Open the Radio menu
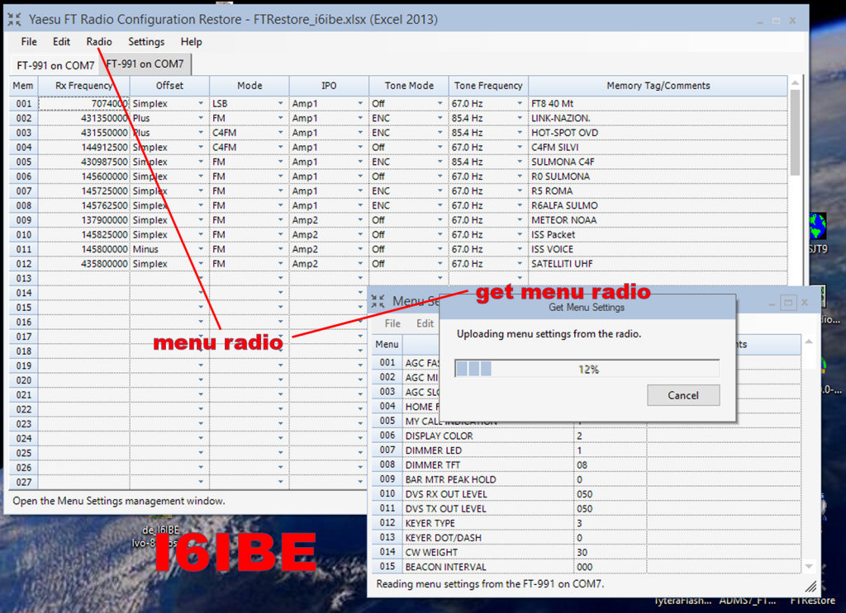The image size is (846, 613). (x=99, y=41)
